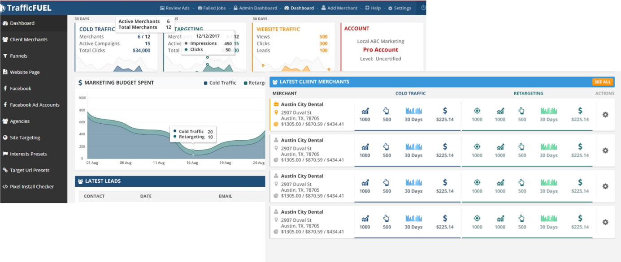Click the power icon in top bar
This screenshot has width=621, height=262.
pos(423,8)
